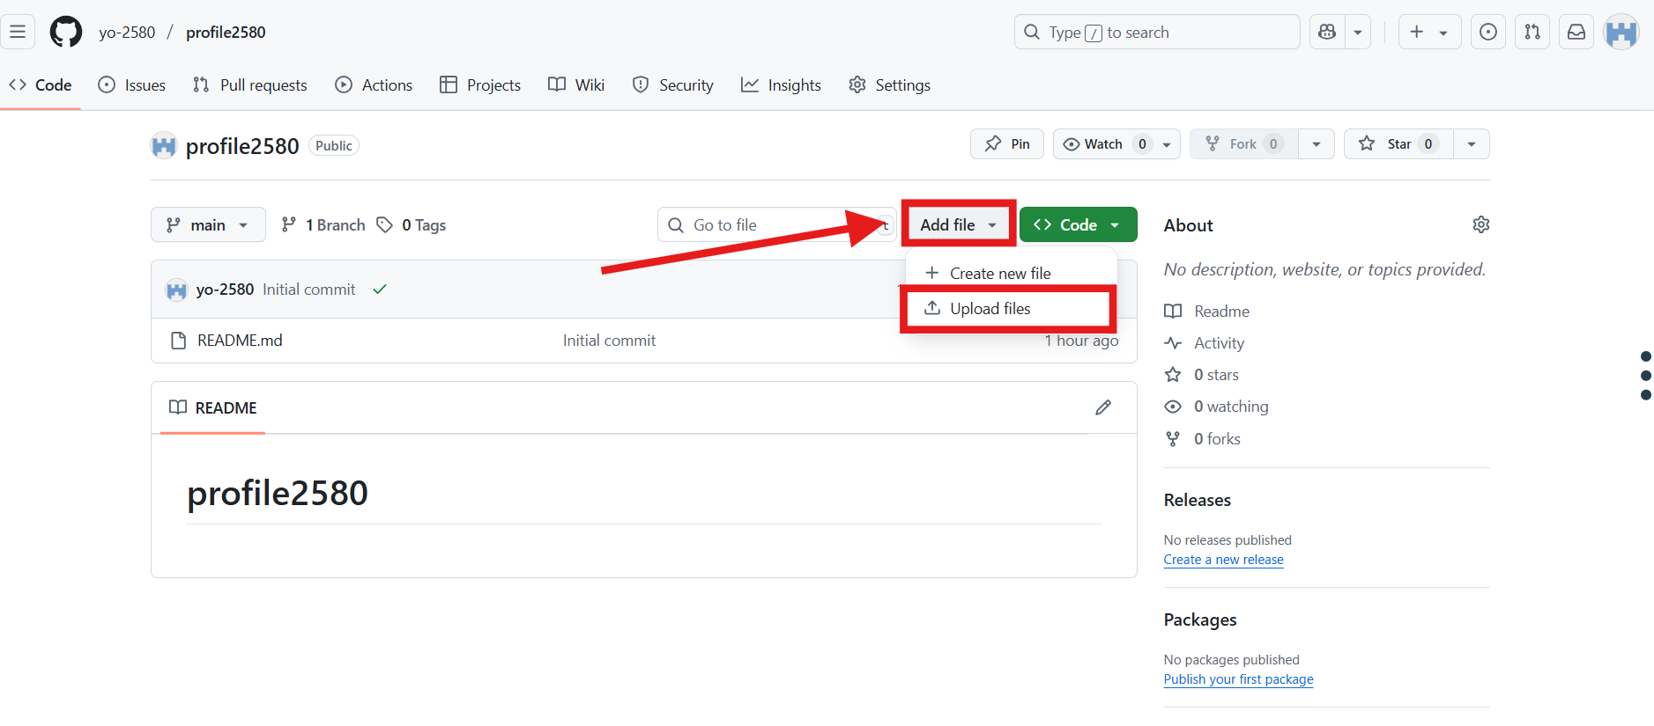1654x726 pixels.
Task: Pin the repository with the Pin button
Action: pos(1007,144)
